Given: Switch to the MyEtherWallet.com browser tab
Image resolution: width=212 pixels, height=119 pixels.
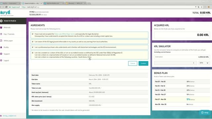Looking at the screenshot, I should point(54,3).
